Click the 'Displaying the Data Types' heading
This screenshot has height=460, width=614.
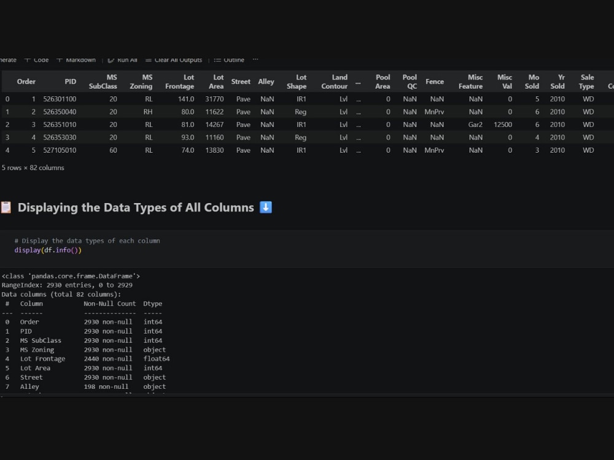point(136,207)
